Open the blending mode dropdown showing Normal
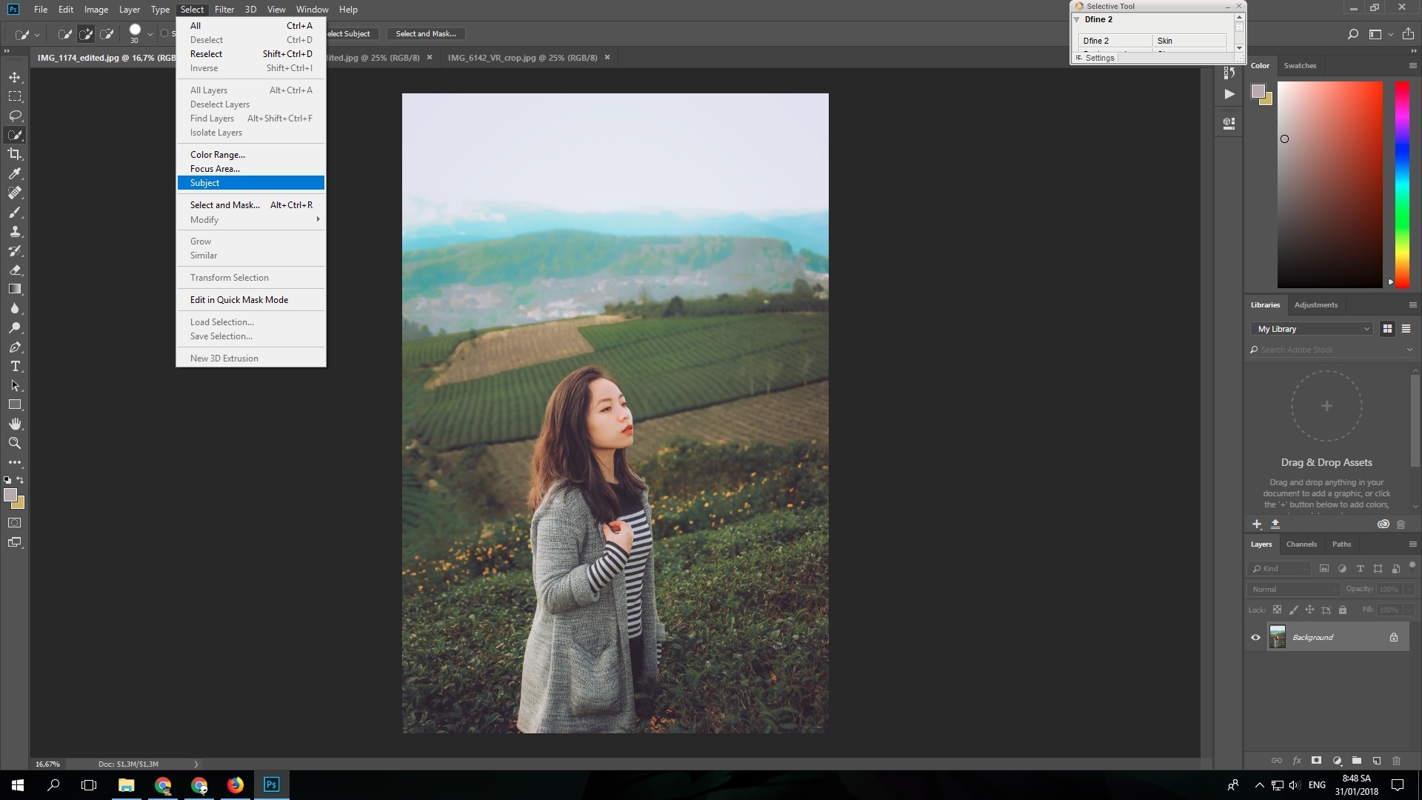The height and width of the screenshot is (800, 1422). [x=1292, y=589]
